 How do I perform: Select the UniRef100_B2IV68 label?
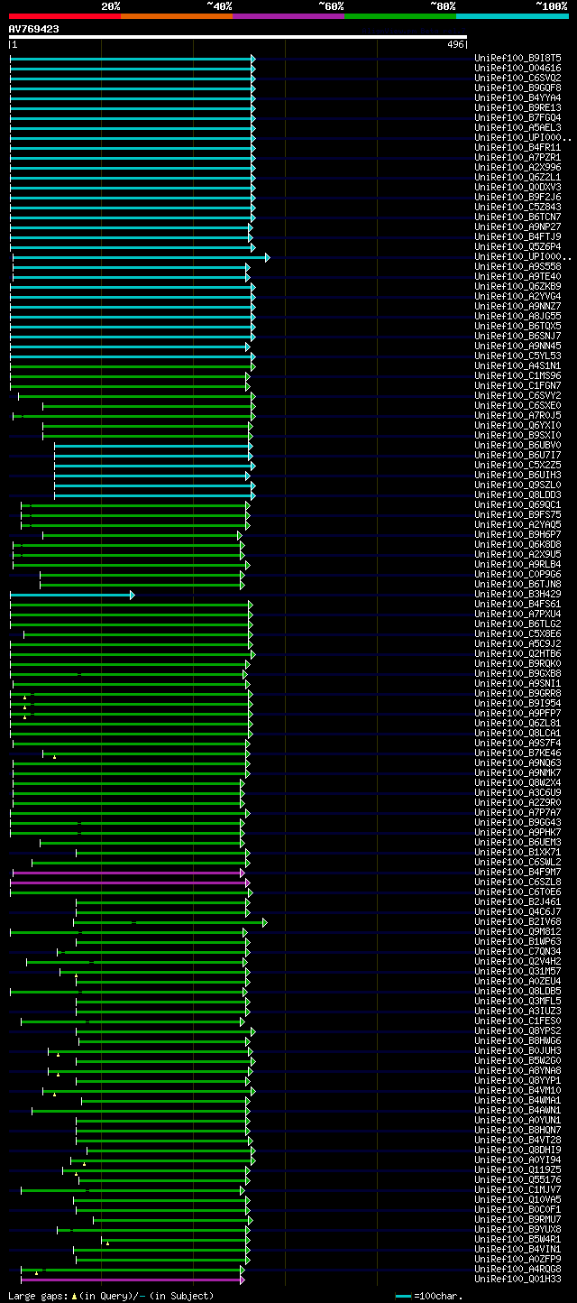click(517, 921)
